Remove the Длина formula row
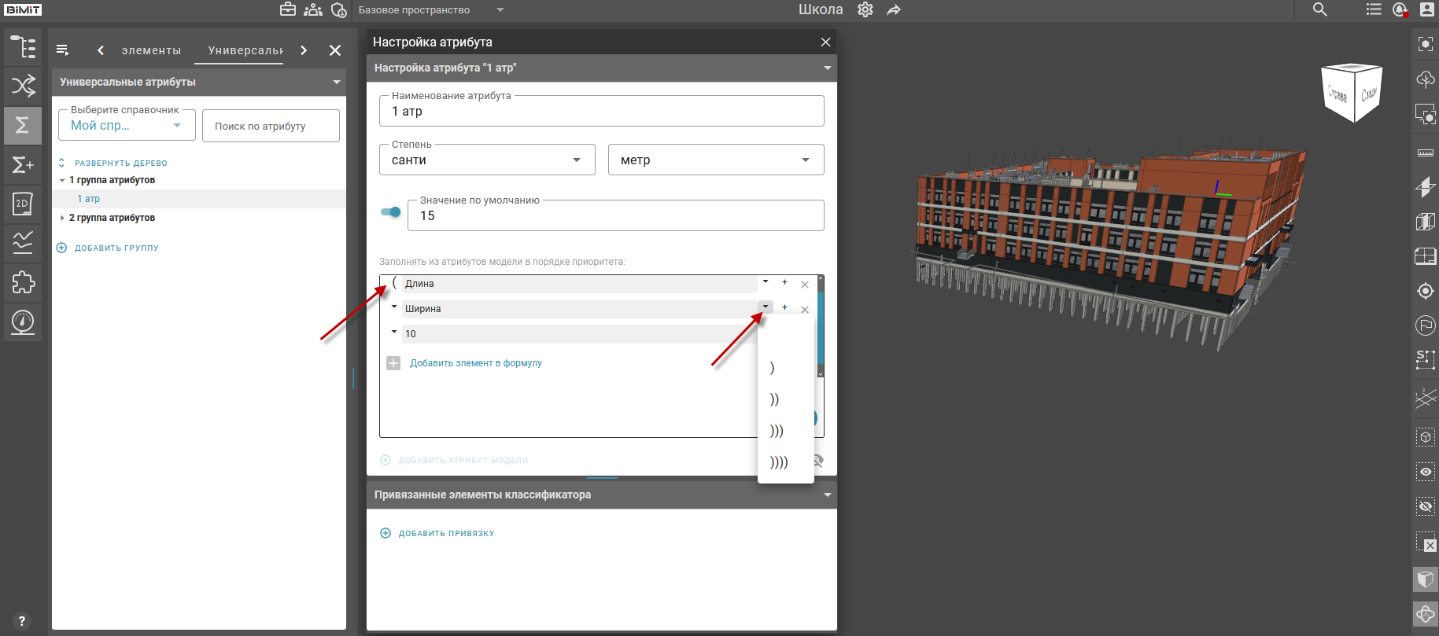This screenshot has height=636, width=1439. [805, 285]
